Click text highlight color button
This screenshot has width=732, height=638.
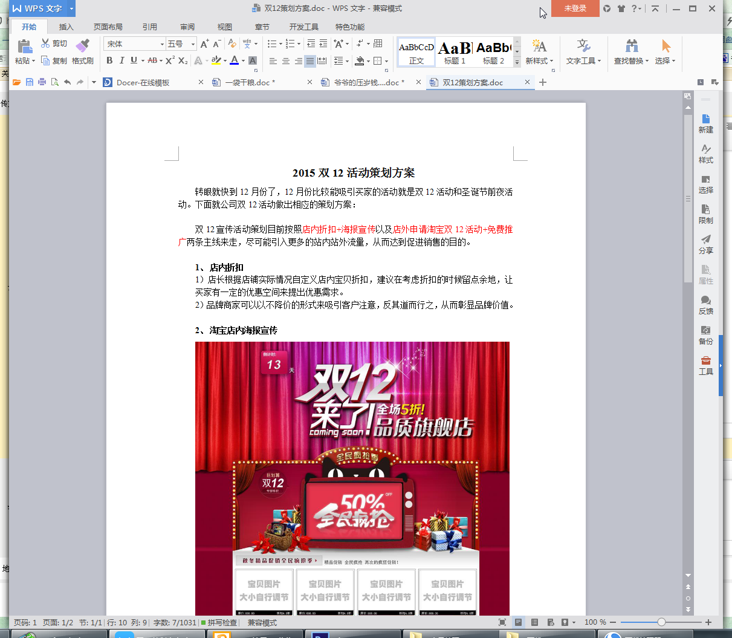[216, 60]
